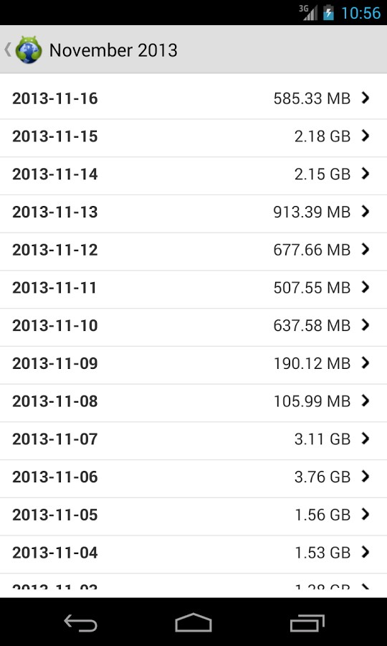The height and width of the screenshot is (646, 387).
Task: Expand chevron for 2013-11-16 entry
Action: 365,98
